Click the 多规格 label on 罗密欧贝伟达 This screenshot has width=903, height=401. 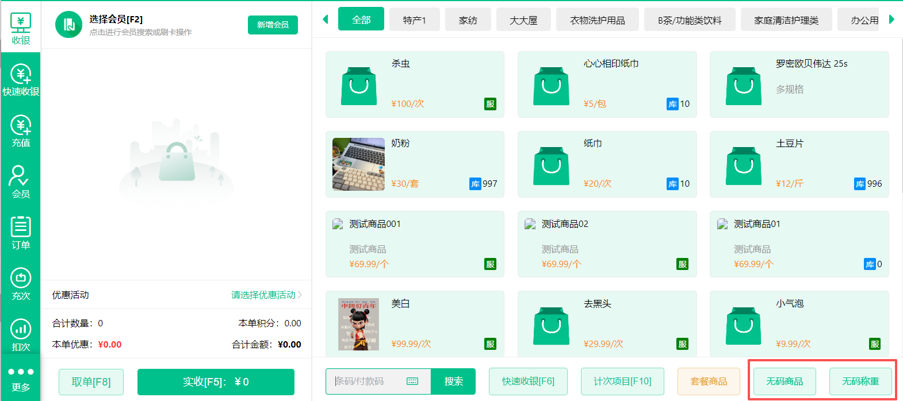790,89
